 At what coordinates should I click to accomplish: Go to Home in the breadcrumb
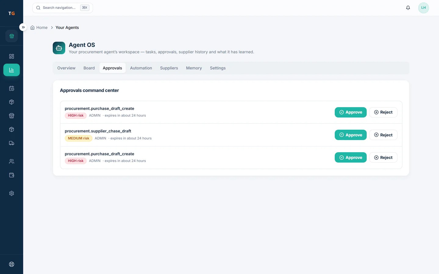(39, 28)
